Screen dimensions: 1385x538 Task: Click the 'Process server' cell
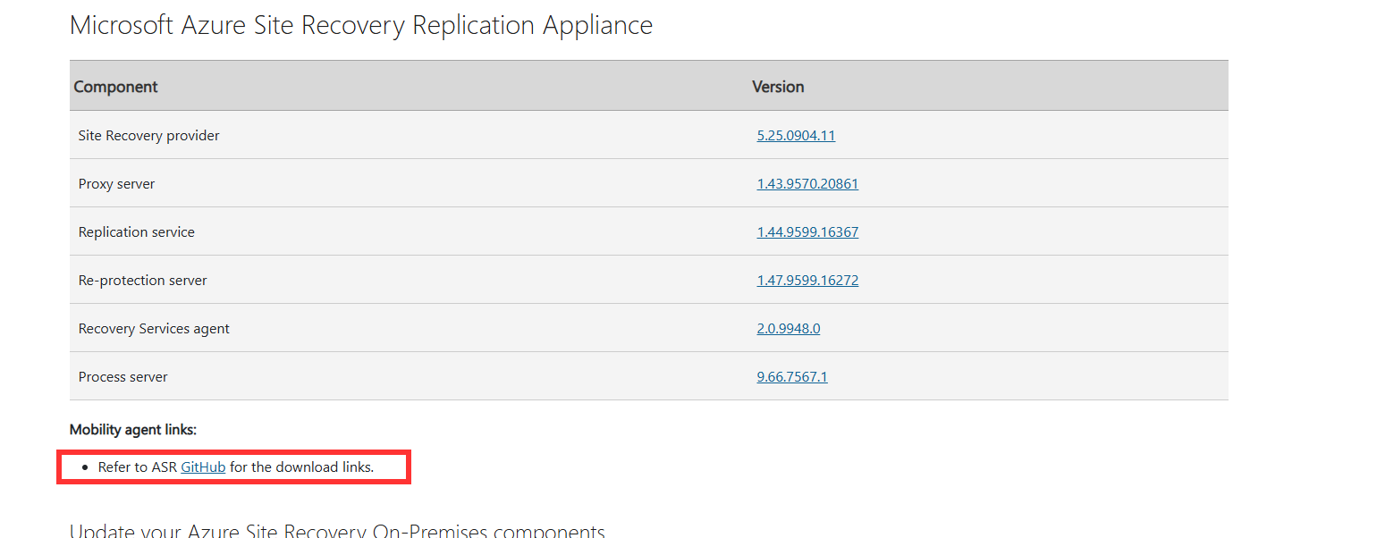tap(410, 376)
